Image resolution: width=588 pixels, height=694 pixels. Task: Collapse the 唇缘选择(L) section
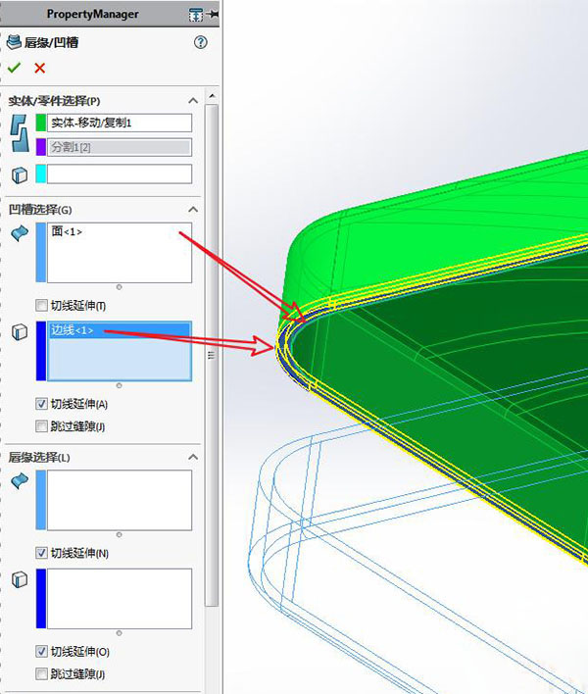click(193, 457)
